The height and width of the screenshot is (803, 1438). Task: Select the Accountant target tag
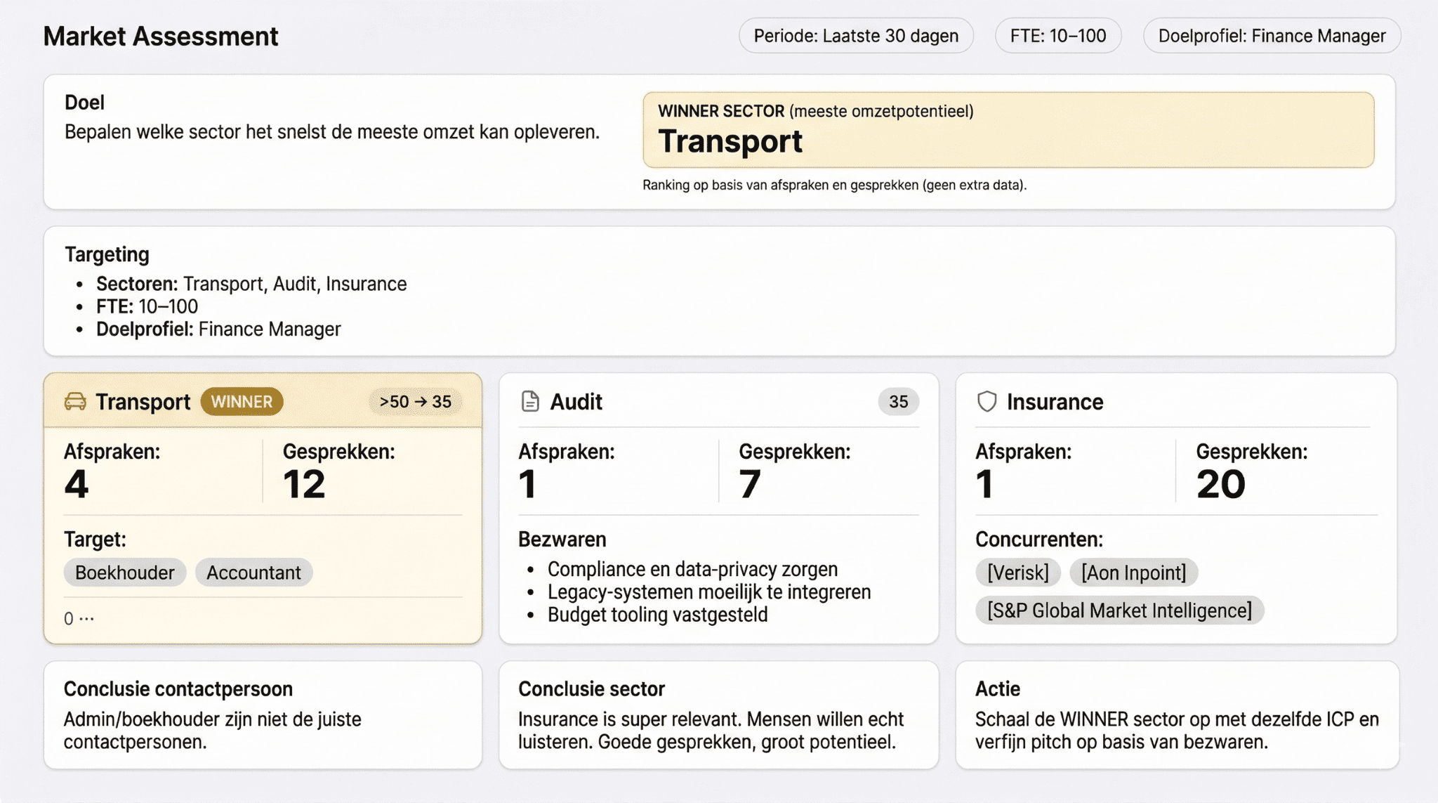(x=253, y=573)
